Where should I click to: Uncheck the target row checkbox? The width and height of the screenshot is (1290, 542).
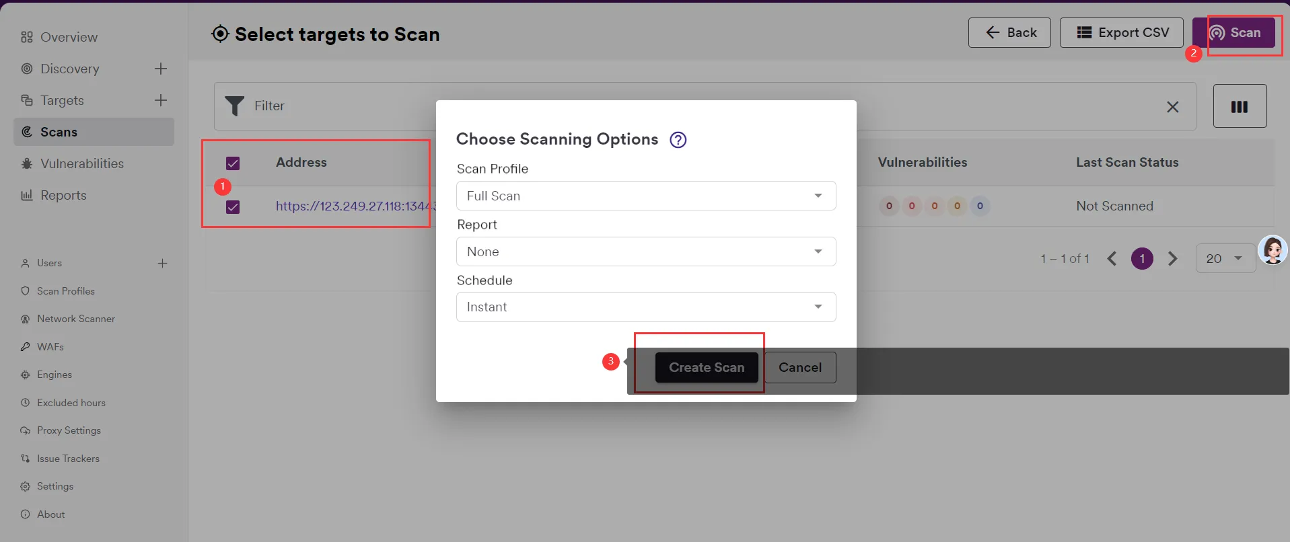(233, 207)
